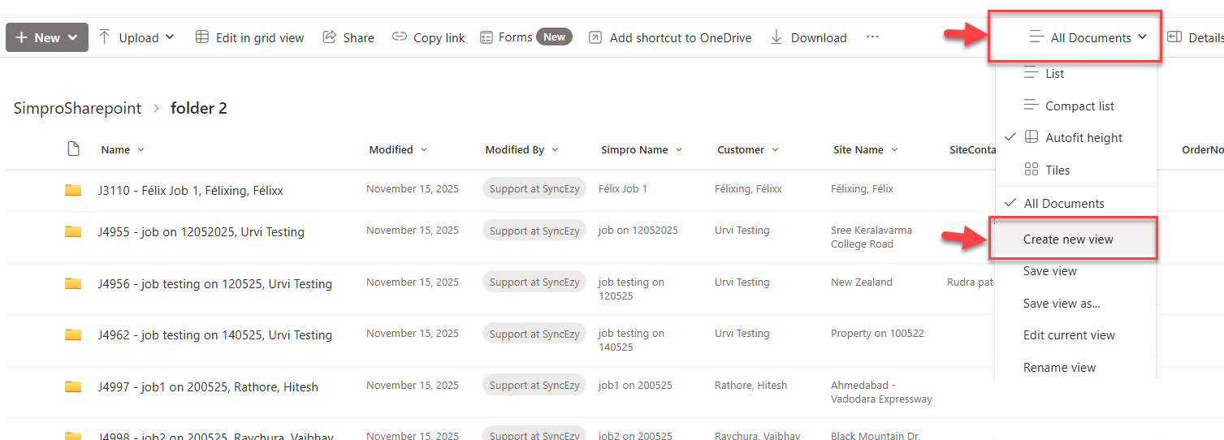Click SimproSharepoint breadcrumb link
1224x440 pixels.
[x=77, y=109]
